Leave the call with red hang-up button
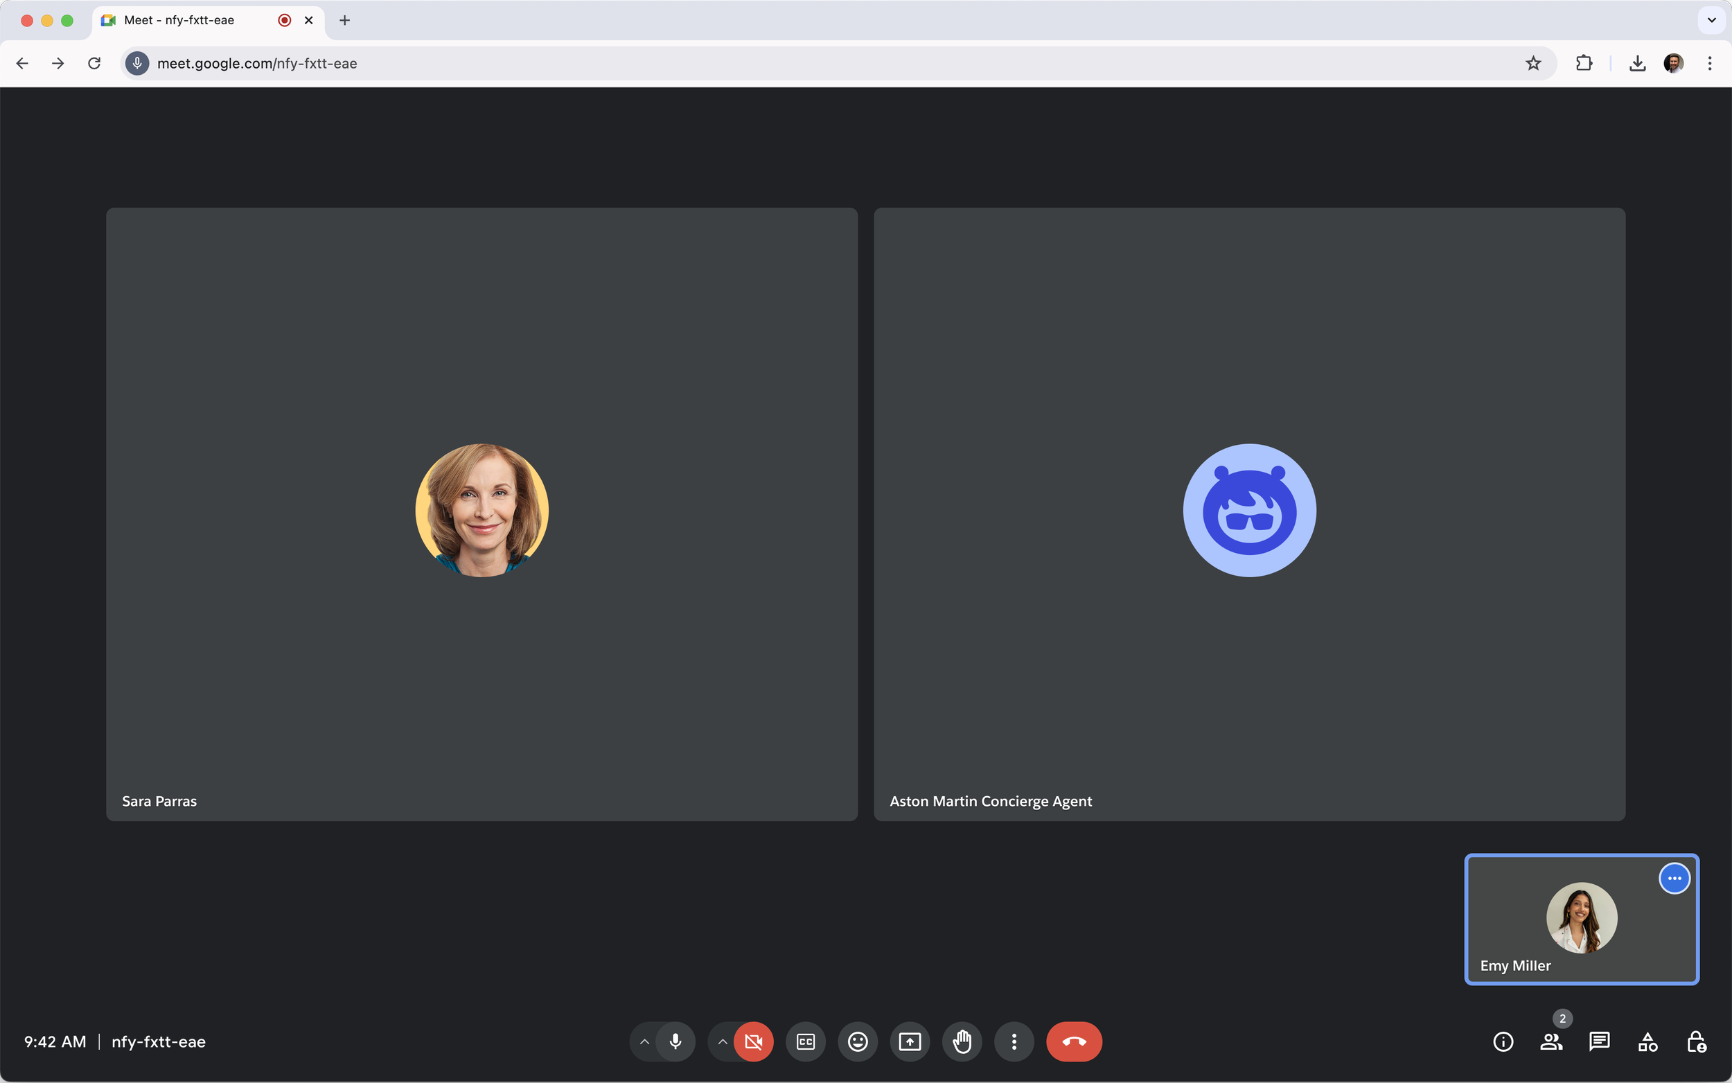Image resolution: width=1732 pixels, height=1083 pixels. tap(1073, 1041)
